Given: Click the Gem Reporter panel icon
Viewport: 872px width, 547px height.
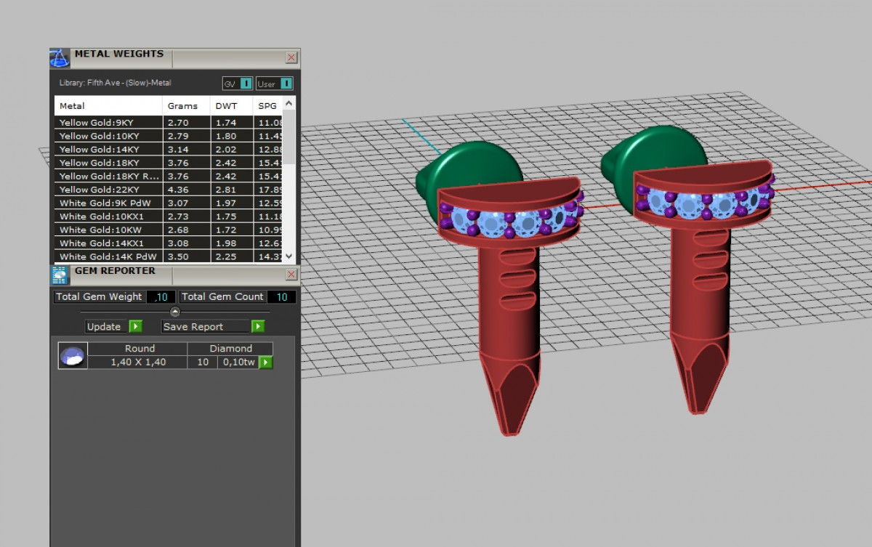Looking at the screenshot, I should pyautogui.click(x=60, y=275).
